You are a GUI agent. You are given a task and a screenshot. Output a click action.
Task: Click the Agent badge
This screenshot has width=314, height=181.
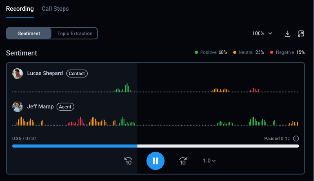click(x=65, y=107)
